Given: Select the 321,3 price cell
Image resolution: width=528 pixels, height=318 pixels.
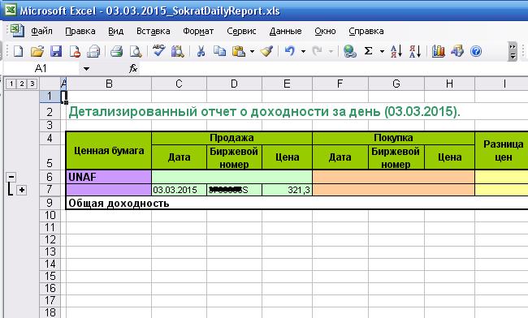Looking at the screenshot, I should coord(287,190).
